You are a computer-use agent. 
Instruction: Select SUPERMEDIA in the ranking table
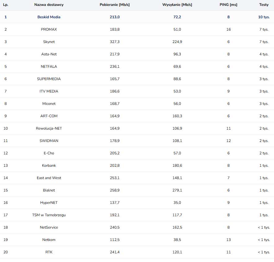pos(49,79)
